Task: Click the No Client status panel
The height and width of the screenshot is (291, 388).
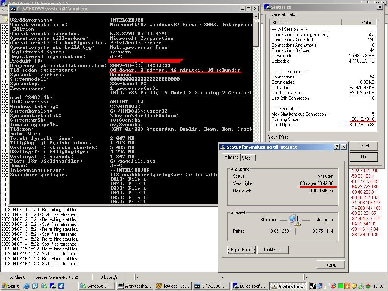Action: [17, 277]
